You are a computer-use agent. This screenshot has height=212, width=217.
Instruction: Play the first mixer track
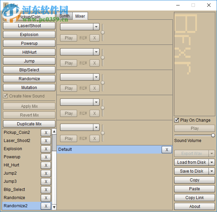coord(69,38)
